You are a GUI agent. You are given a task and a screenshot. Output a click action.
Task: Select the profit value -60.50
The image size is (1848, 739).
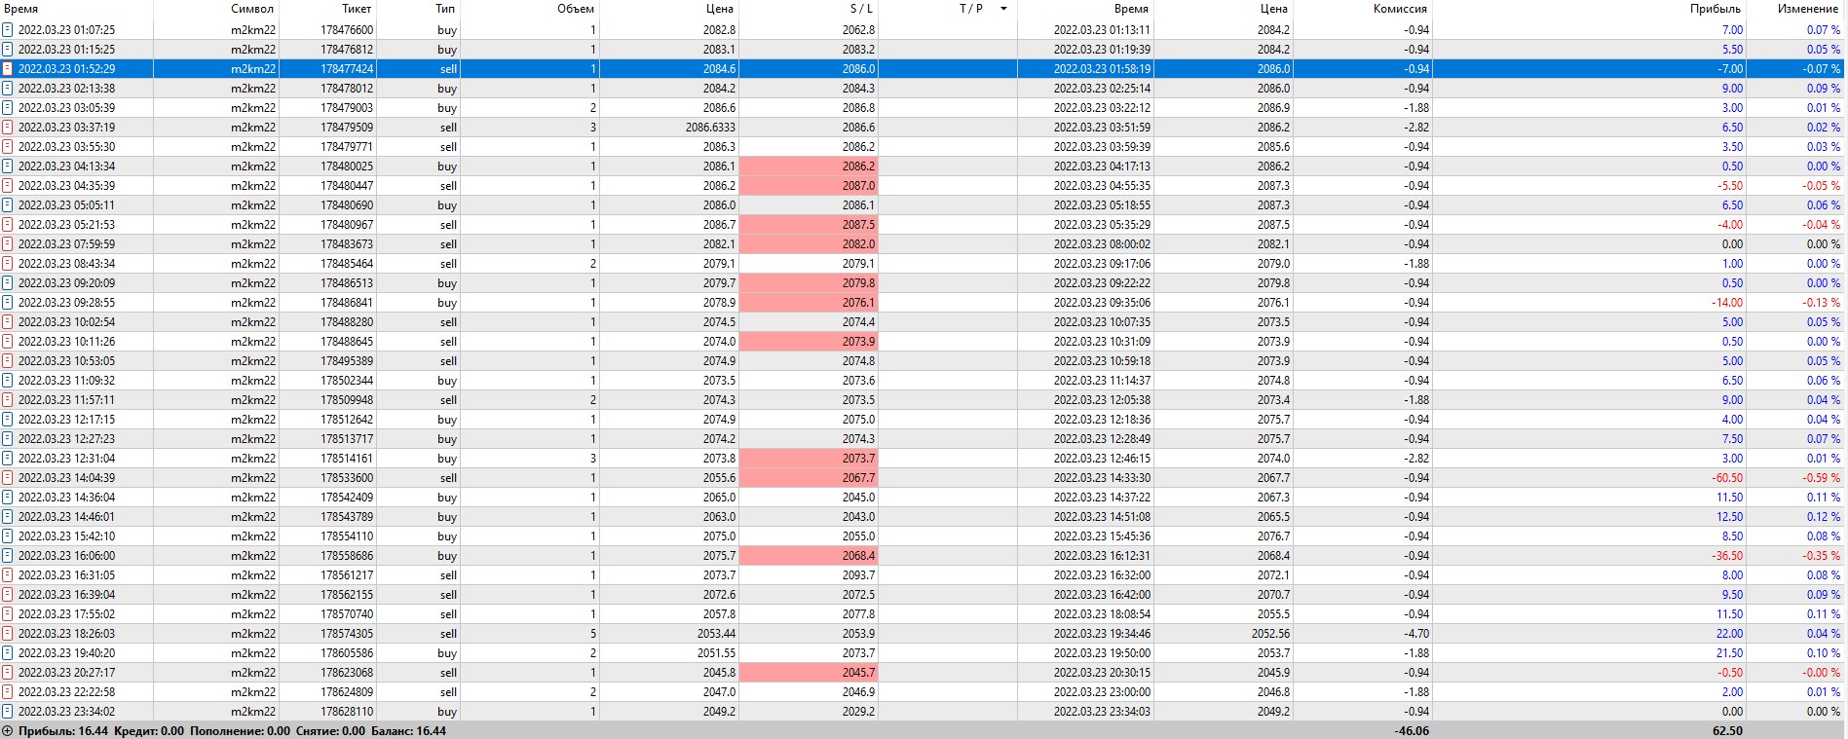(1727, 478)
